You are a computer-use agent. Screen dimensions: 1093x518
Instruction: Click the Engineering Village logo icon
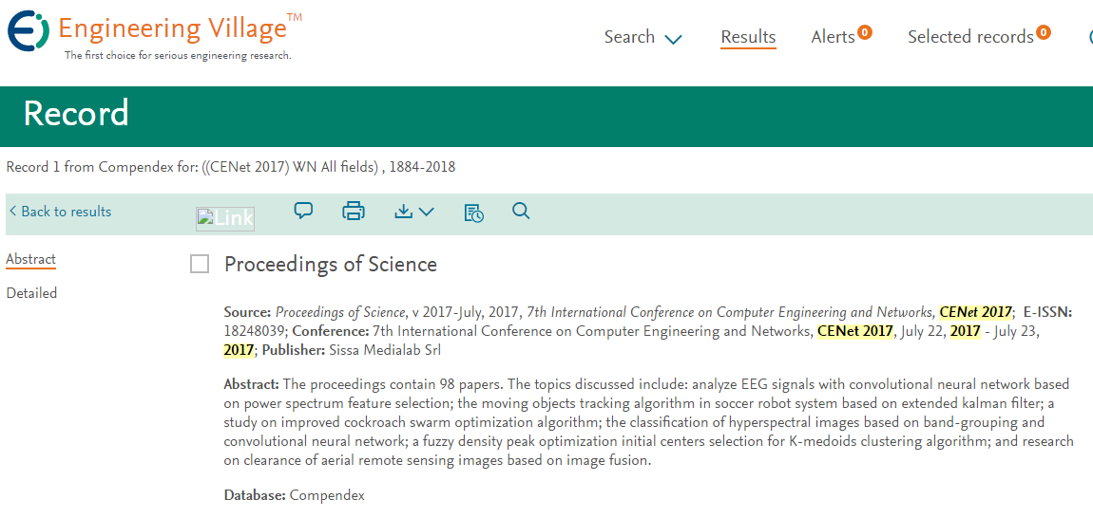(x=29, y=31)
